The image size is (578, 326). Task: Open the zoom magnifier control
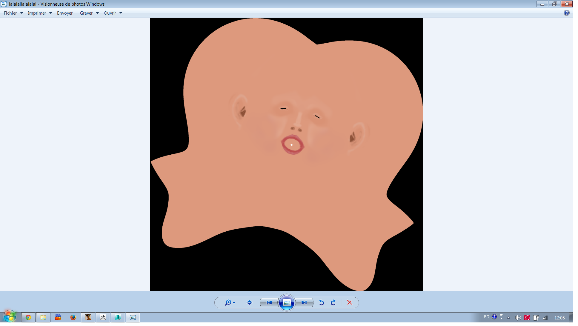pos(230,303)
